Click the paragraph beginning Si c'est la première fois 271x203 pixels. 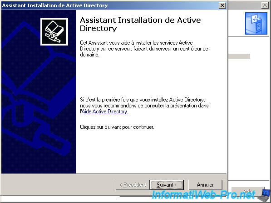click(x=144, y=106)
